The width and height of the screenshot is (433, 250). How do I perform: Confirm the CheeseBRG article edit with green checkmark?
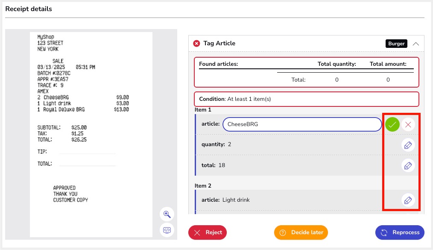[x=392, y=124]
